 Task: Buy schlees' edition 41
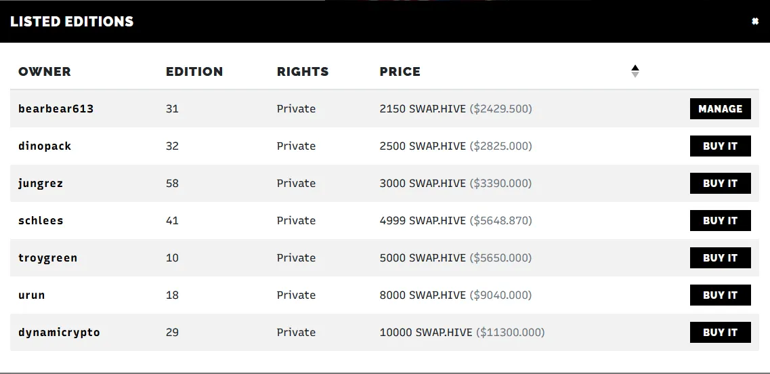click(720, 221)
